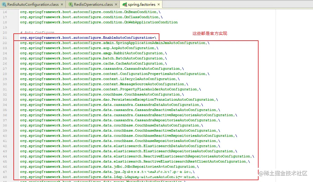
Task: Click the ReactiveElasticsearchRestClientAutoConfiguration line
Action: (135, 162)
